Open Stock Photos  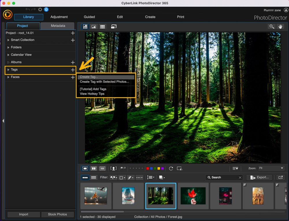57,214
